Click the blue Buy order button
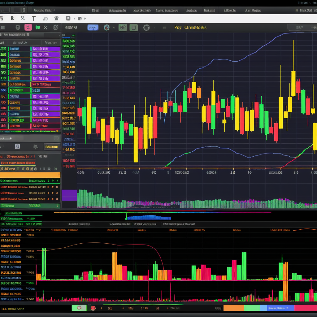Viewport: 317px width, 317px height. pos(93,27)
